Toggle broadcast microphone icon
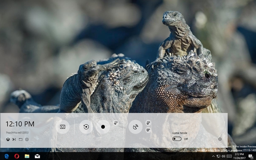This screenshot has height=160, width=256. [x=148, y=123]
